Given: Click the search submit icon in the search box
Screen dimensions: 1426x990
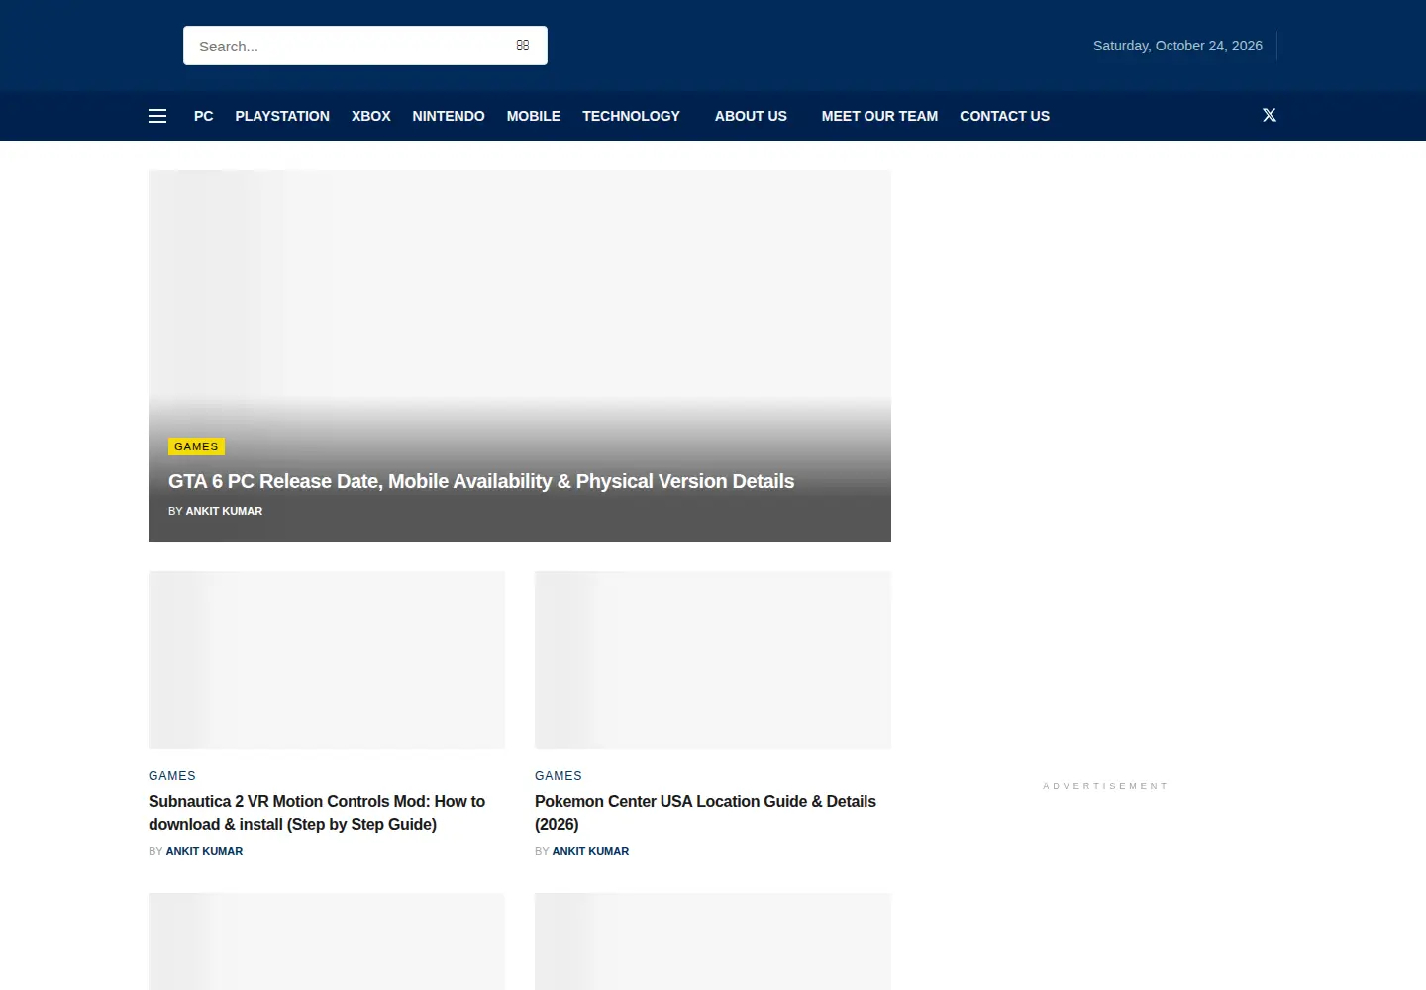Looking at the screenshot, I should point(523,46).
